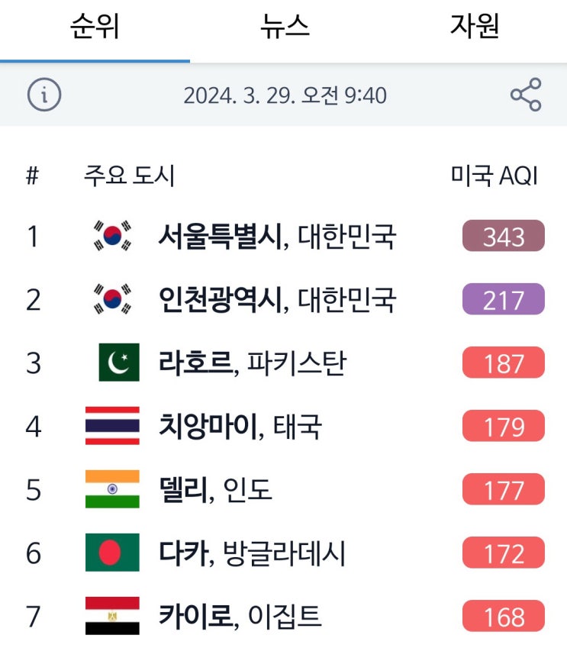Switch to the 뉴스 tab
This screenshot has width=567, height=648.
coord(284,27)
